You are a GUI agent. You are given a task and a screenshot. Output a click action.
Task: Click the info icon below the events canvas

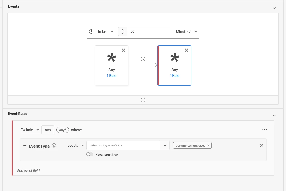pyautogui.click(x=143, y=100)
